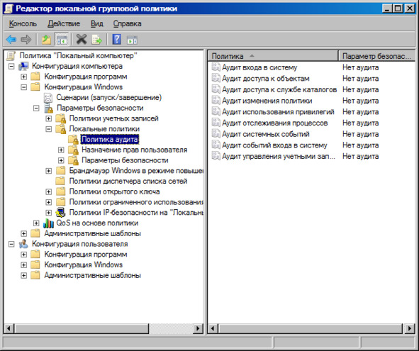Screen dimensions: 419x351
Task: Click the Export list toolbar icon
Action: click(97, 40)
